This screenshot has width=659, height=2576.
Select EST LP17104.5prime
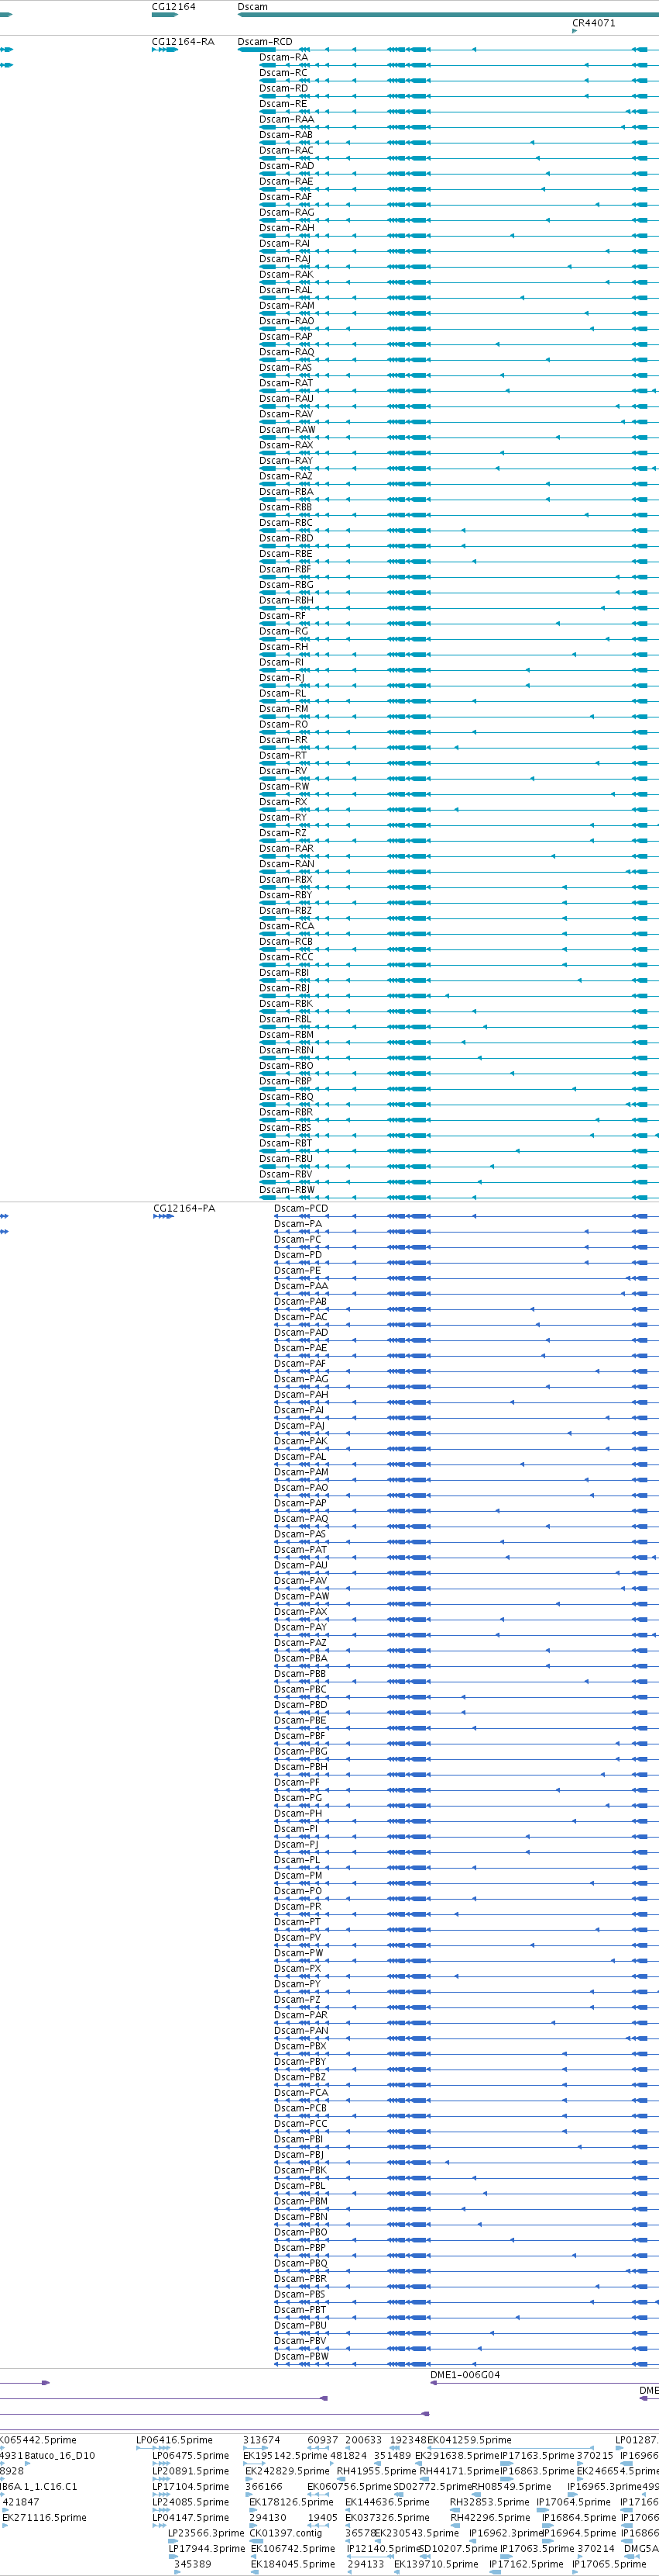(x=190, y=2485)
